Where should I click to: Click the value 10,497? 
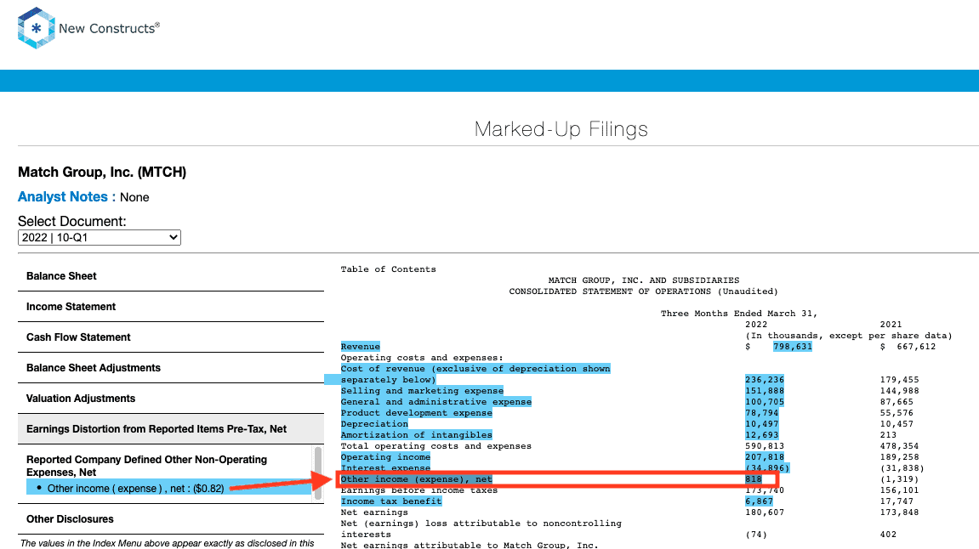(762, 424)
